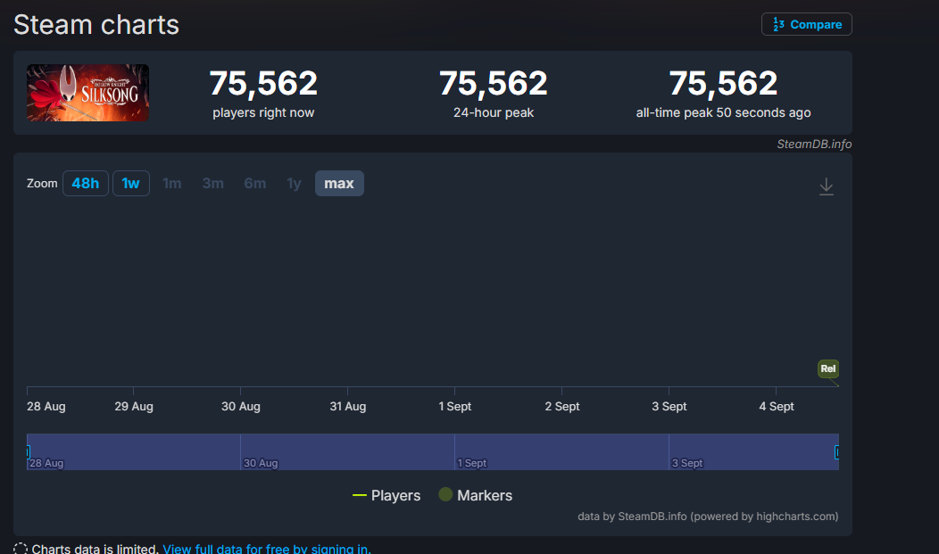Screen dimensions: 939x554
Task: Select the 1m zoom range
Action: [x=171, y=184]
